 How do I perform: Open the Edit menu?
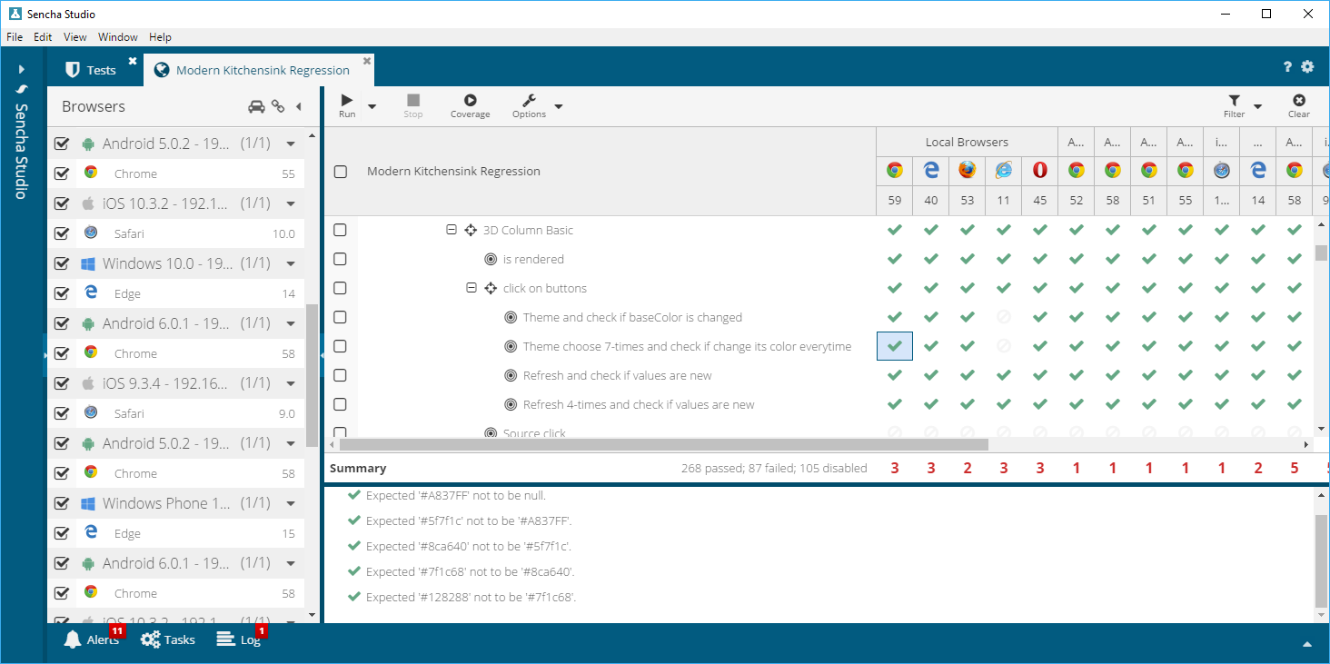click(x=43, y=37)
